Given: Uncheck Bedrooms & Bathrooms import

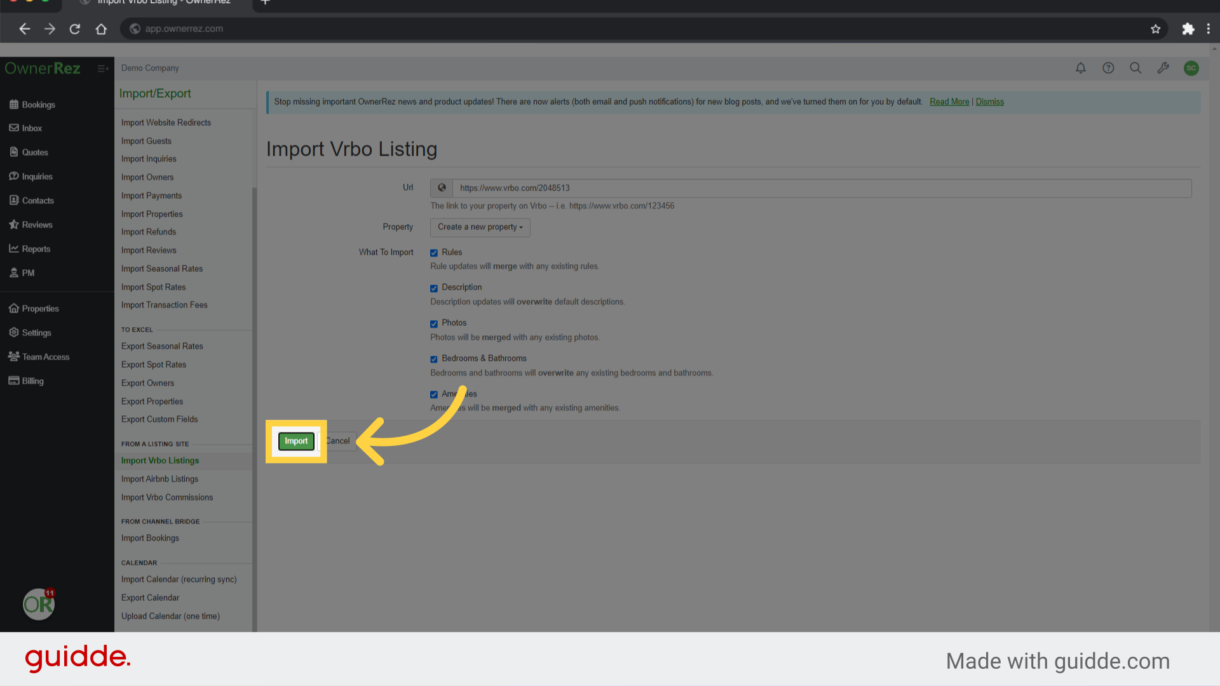Looking at the screenshot, I should (434, 359).
